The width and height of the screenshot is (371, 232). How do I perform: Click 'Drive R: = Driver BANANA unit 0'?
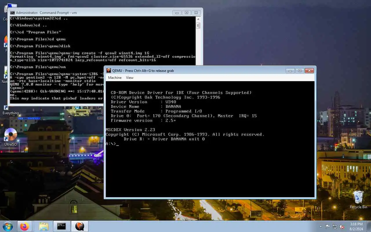(x=164, y=139)
